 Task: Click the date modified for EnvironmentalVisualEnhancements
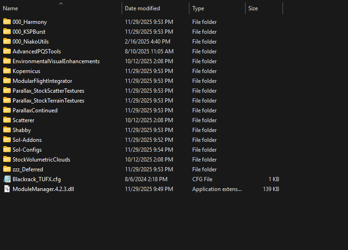149,61
